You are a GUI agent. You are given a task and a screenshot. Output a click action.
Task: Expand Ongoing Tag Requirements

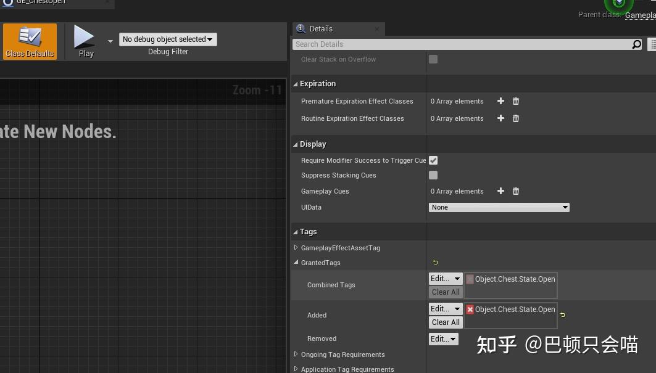click(x=297, y=355)
